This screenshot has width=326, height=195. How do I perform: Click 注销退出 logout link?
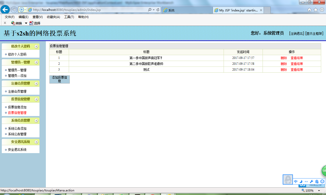[x=296, y=33]
